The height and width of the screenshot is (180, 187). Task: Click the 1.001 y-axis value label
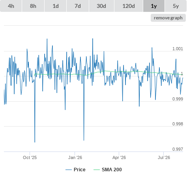pos(178,49)
